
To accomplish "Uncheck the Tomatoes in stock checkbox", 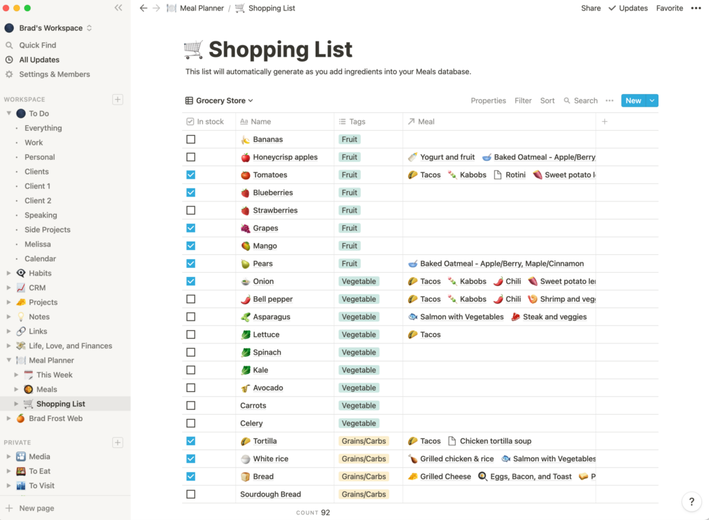I will pyautogui.click(x=191, y=174).
